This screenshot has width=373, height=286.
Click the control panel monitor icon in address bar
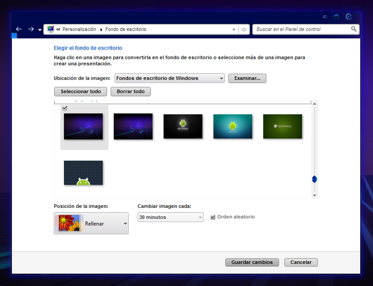51,29
